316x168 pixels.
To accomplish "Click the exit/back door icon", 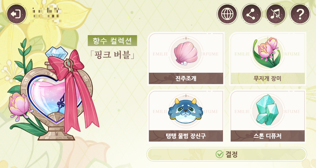I will (16, 14).
